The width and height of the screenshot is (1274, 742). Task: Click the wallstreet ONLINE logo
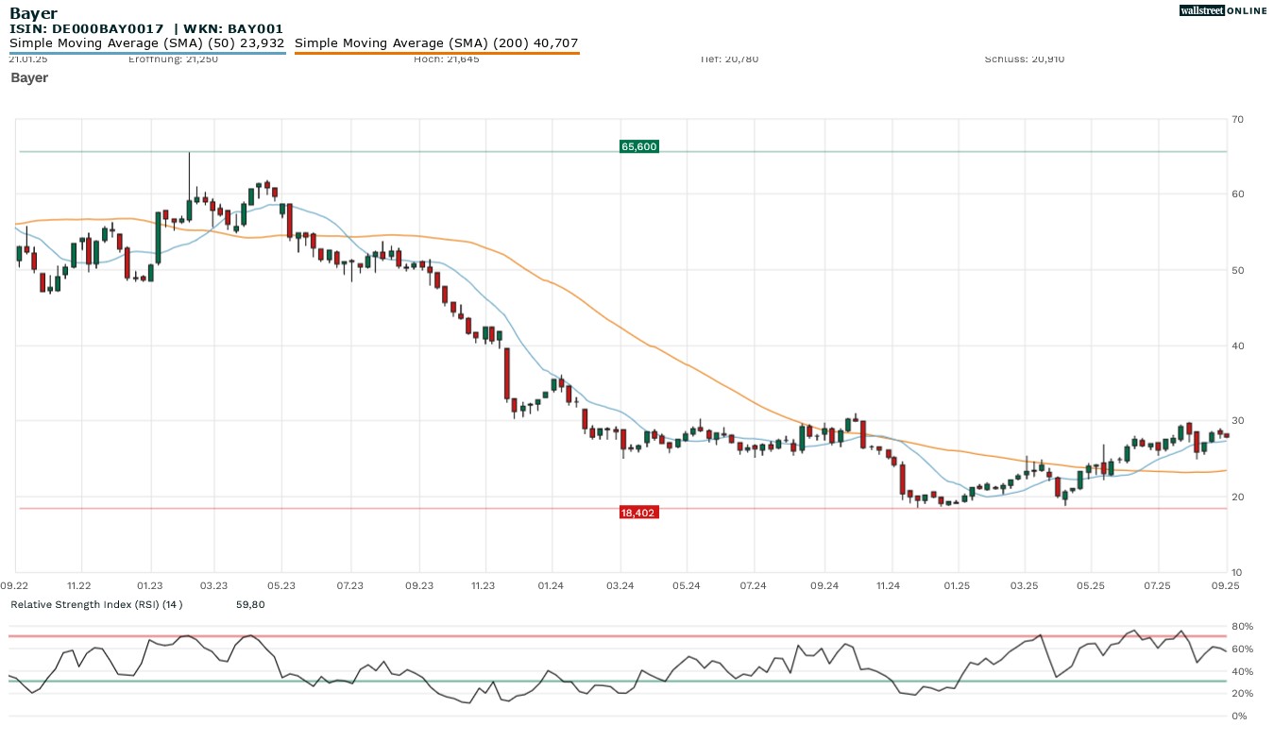click(1222, 10)
